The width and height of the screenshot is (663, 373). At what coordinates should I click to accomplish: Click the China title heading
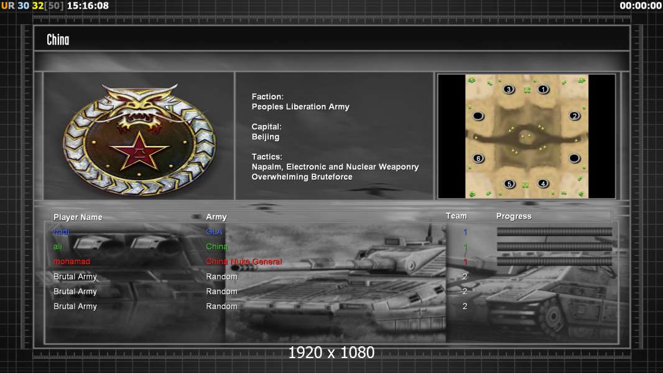pyautogui.click(x=58, y=40)
